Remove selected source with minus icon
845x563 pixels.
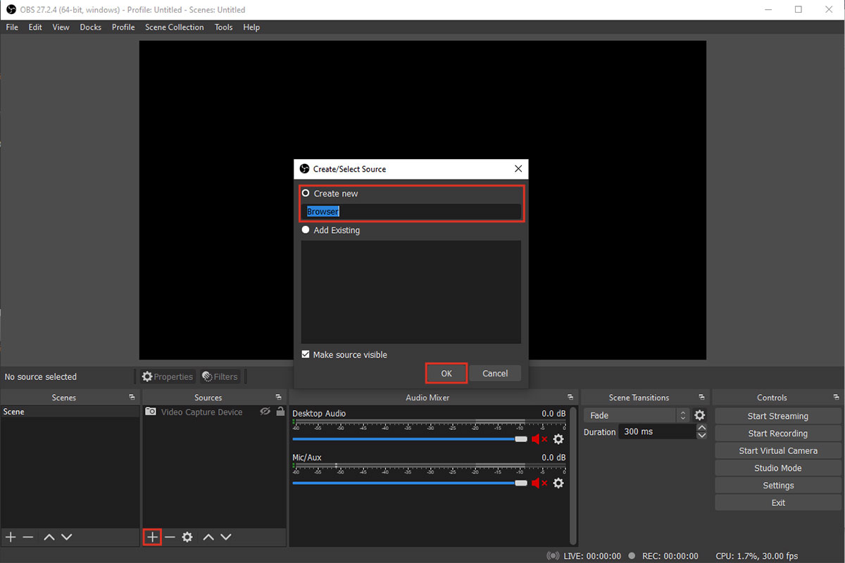pos(170,537)
